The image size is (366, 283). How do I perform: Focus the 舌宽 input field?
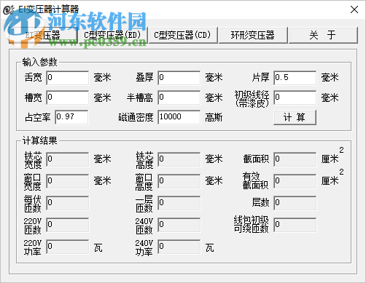pos(68,78)
